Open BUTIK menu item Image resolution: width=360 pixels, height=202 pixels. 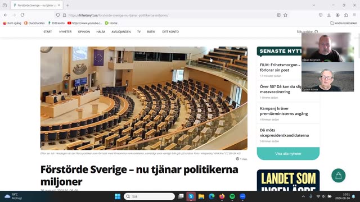tap(151, 32)
